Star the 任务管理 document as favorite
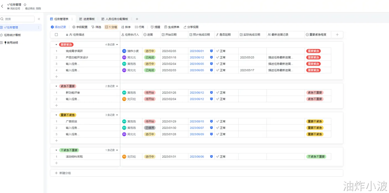The image size is (389, 193). (25, 4)
